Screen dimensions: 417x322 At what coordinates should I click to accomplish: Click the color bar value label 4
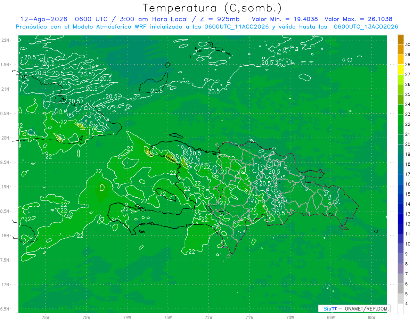pos(407,304)
